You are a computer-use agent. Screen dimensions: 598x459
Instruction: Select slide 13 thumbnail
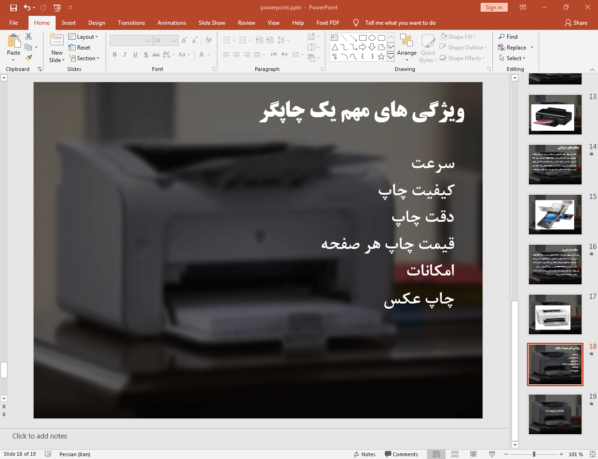coord(555,114)
